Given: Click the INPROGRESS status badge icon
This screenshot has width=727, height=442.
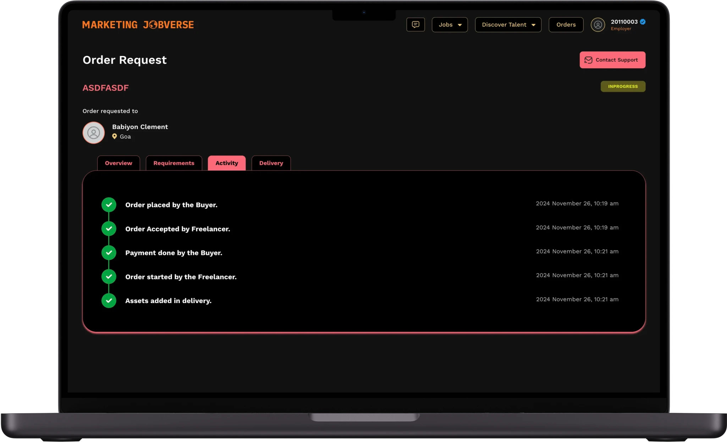Looking at the screenshot, I should [x=623, y=86].
